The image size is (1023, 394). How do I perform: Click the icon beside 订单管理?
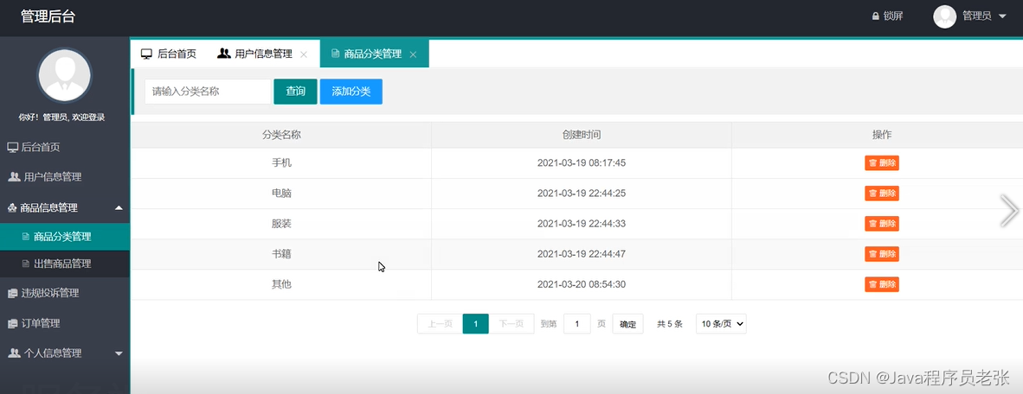click(x=12, y=324)
